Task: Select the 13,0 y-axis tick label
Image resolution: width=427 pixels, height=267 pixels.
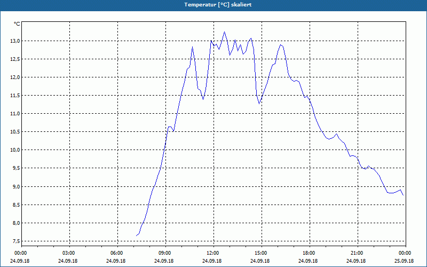Action: click(x=15, y=41)
